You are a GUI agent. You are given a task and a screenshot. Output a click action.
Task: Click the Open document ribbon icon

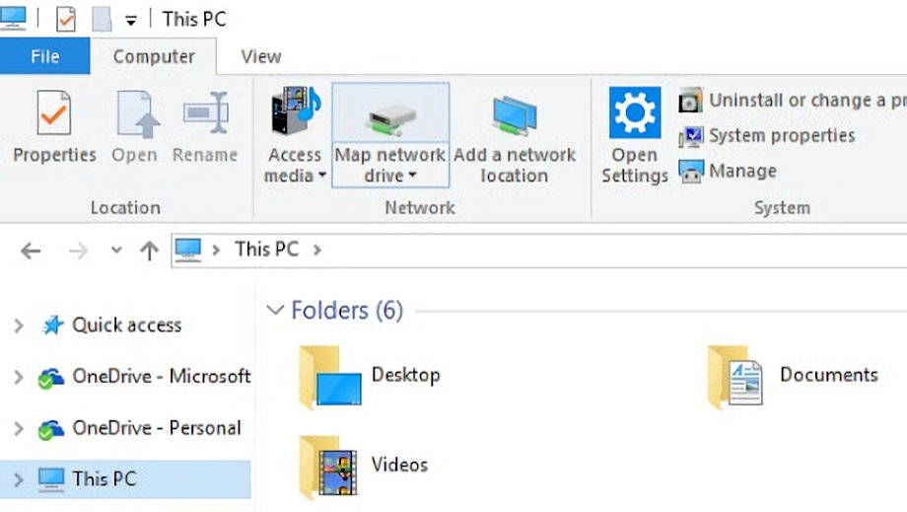coord(138,114)
